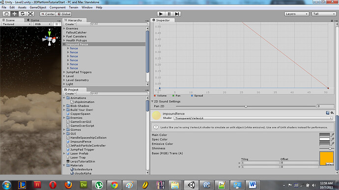This screenshot has height=190, width=339.
Task: Collapse the Impound Fence hierarchy item
Action: [64, 44]
